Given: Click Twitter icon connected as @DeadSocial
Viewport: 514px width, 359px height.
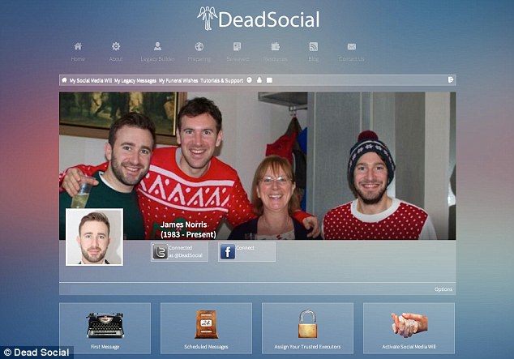Looking at the screenshot, I should [161, 251].
